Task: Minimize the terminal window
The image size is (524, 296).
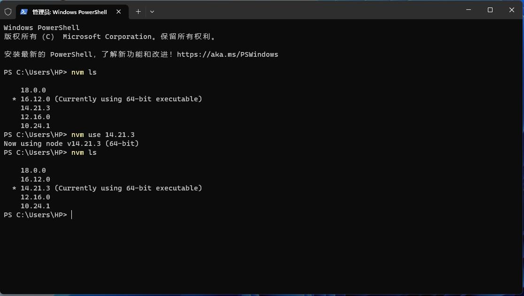Action: point(469,10)
